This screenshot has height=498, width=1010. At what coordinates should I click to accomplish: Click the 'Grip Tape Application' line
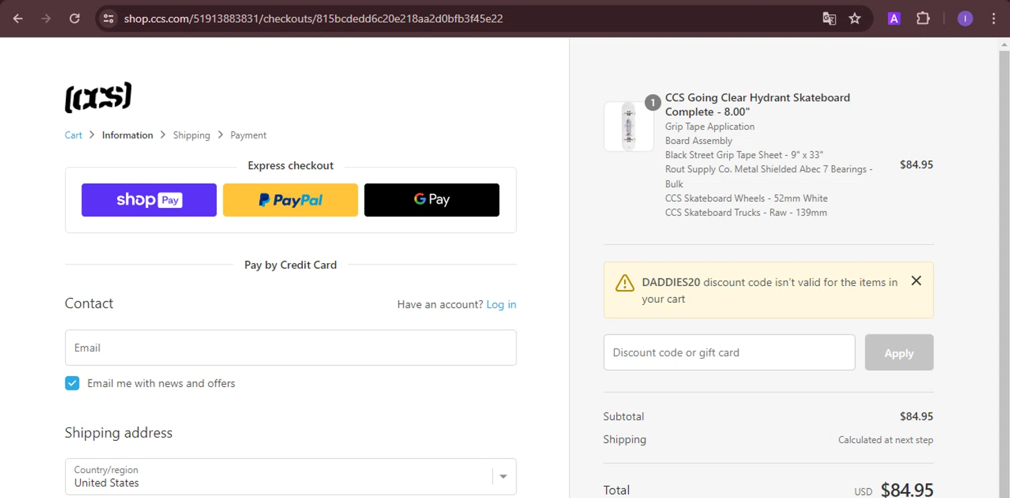coord(710,127)
